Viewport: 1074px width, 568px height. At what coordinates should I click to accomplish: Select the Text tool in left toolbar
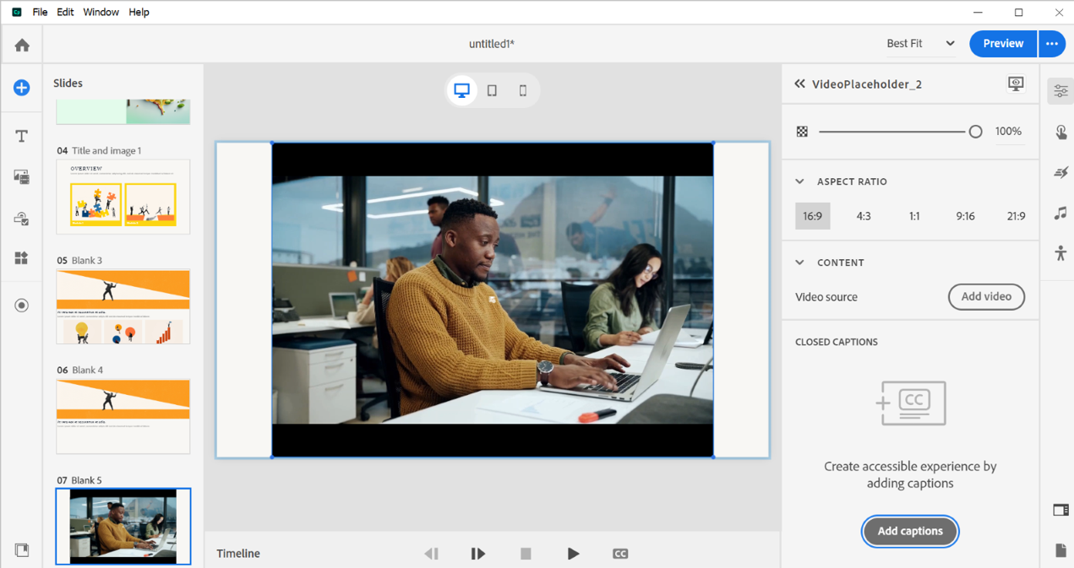coord(22,136)
